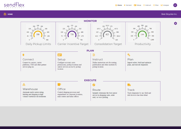Open the Warehouse card title link
181x129 pixels.
[x=30, y=89]
